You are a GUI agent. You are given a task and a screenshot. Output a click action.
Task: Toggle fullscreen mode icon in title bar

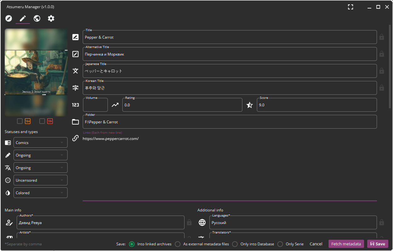pos(351,7)
